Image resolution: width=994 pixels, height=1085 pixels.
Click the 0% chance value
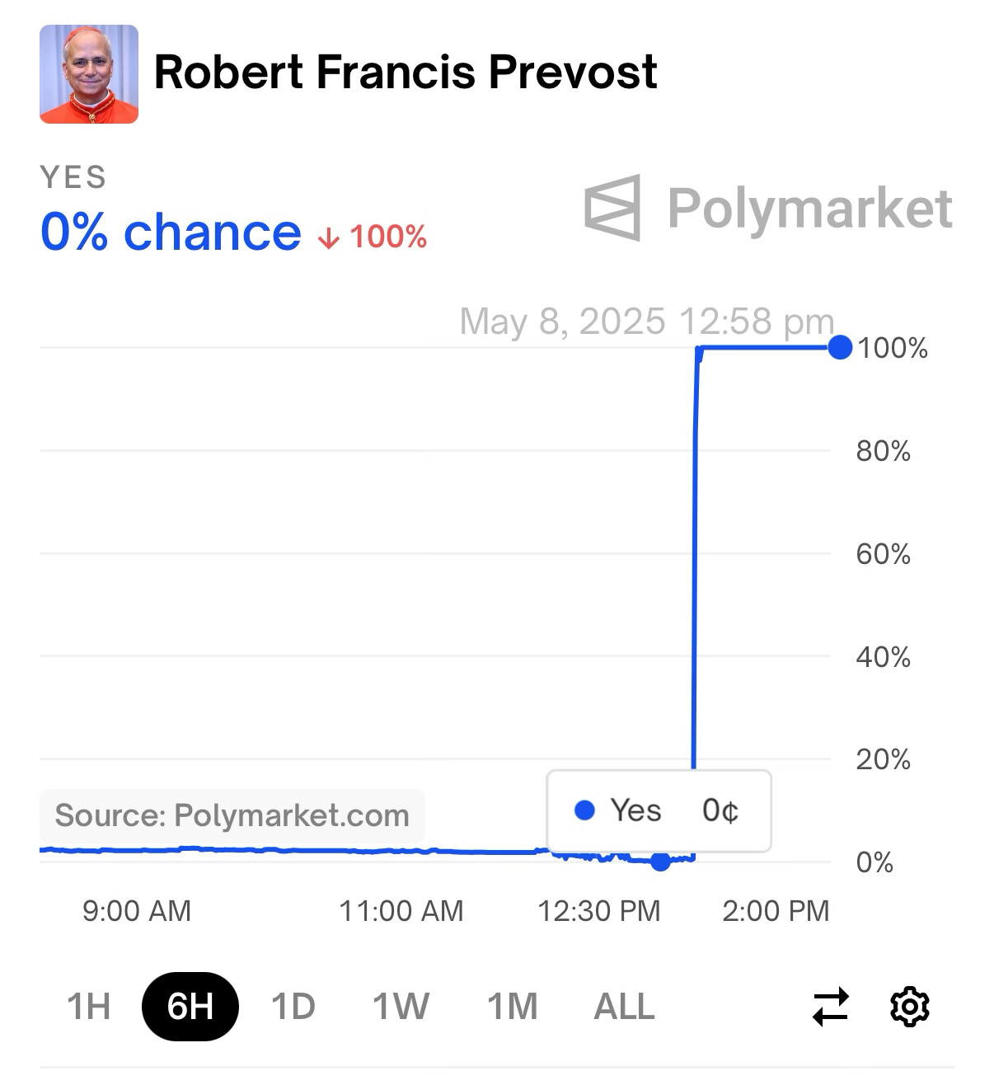click(x=171, y=233)
